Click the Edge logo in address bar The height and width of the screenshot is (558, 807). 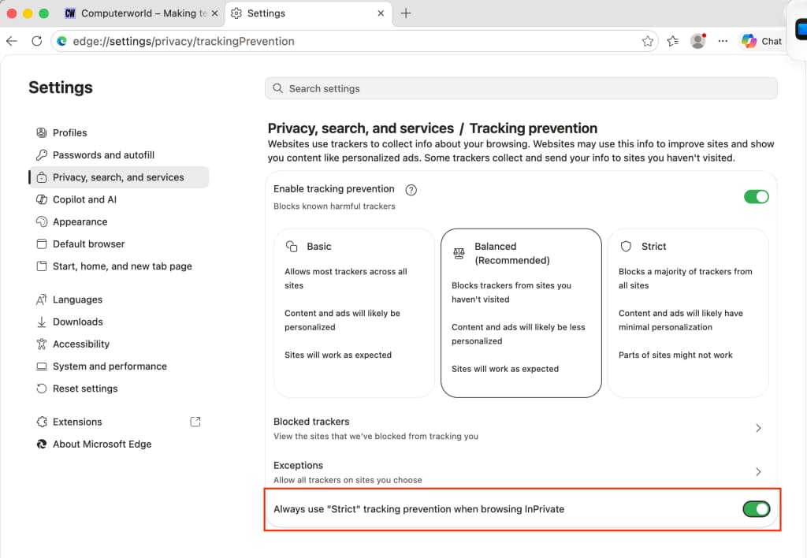click(62, 41)
